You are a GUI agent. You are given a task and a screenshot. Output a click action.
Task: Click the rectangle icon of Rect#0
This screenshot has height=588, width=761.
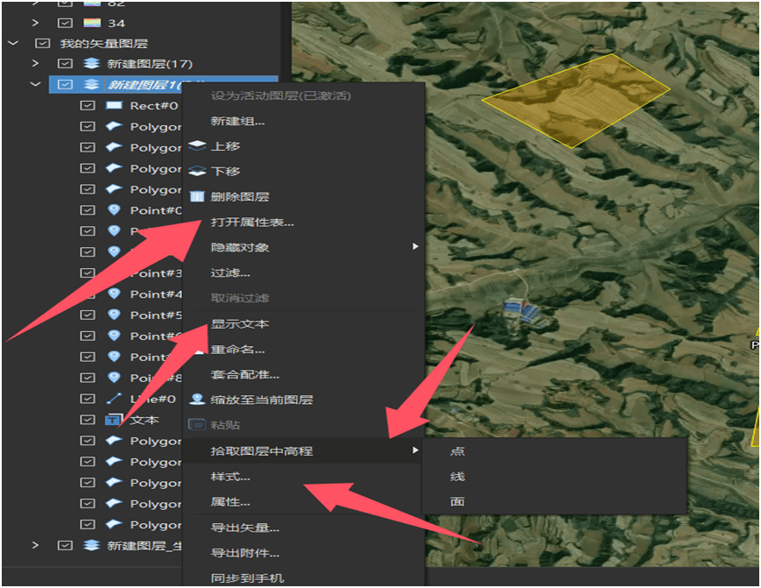tap(114, 105)
